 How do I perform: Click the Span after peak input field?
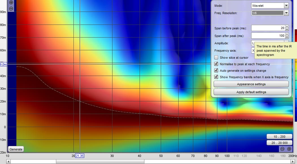tap(268, 36)
